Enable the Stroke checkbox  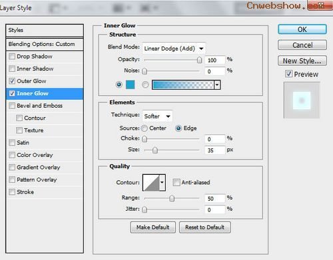click(x=12, y=192)
